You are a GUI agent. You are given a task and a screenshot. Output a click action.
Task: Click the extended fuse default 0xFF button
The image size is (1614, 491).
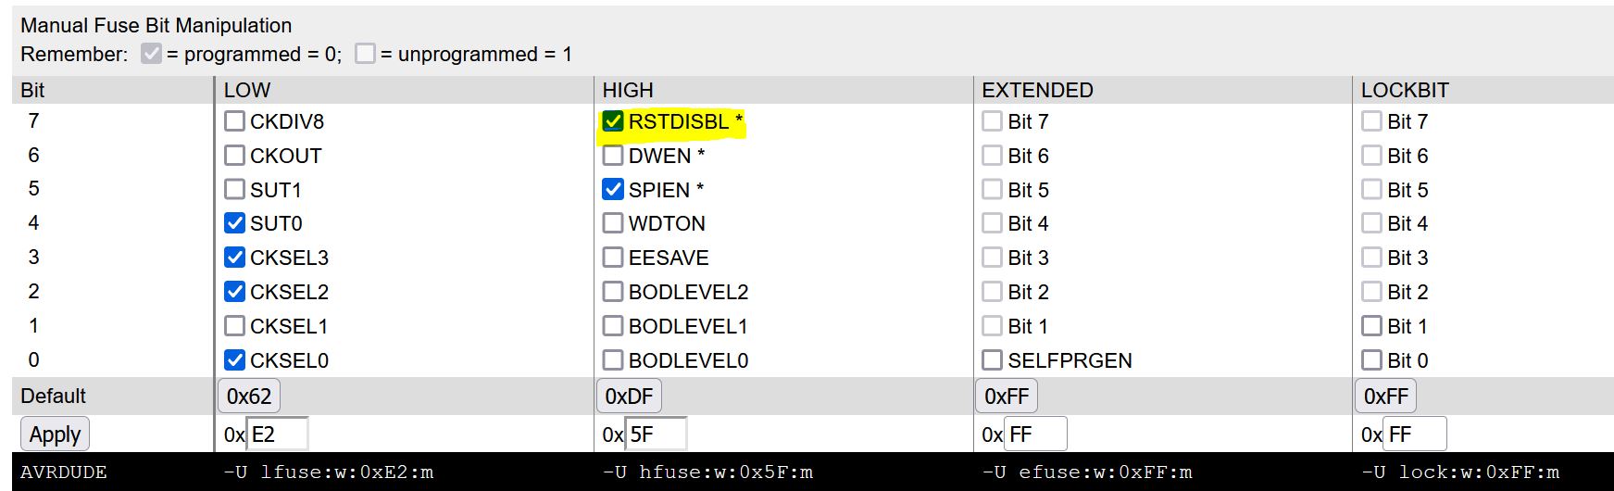coord(1007,397)
